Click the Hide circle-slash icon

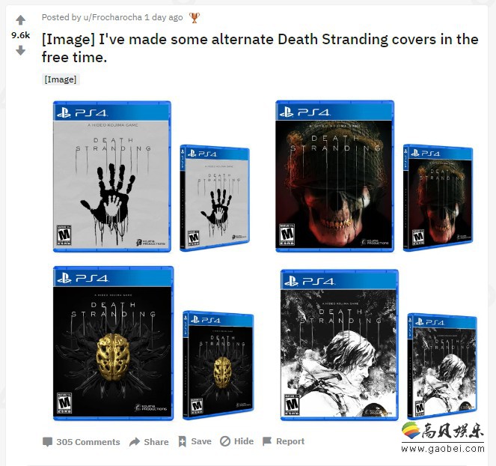[225, 441]
